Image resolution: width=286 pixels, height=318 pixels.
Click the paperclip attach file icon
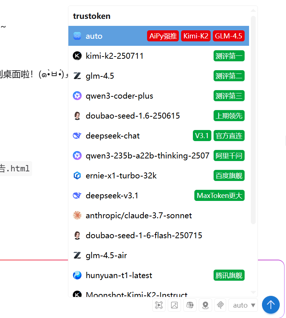pos(220,305)
